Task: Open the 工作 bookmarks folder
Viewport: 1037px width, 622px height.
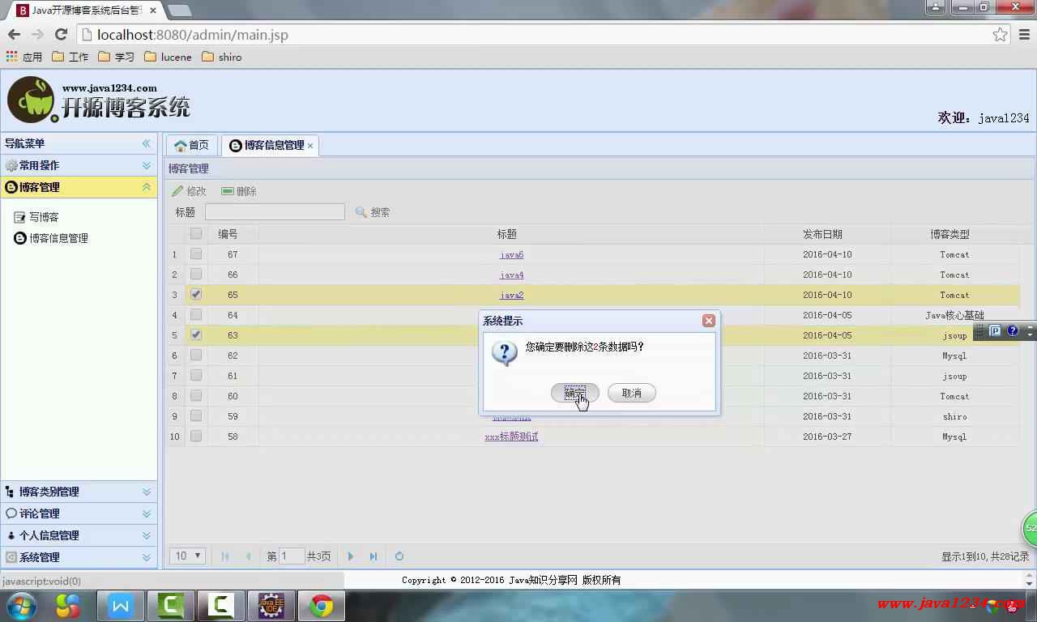Action: (x=70, y=57)
